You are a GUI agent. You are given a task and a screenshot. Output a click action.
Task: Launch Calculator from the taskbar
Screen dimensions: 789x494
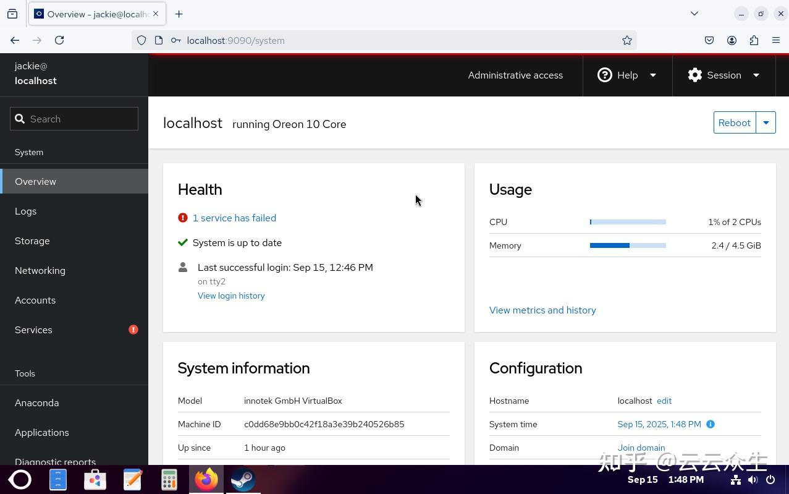point(169,480)
